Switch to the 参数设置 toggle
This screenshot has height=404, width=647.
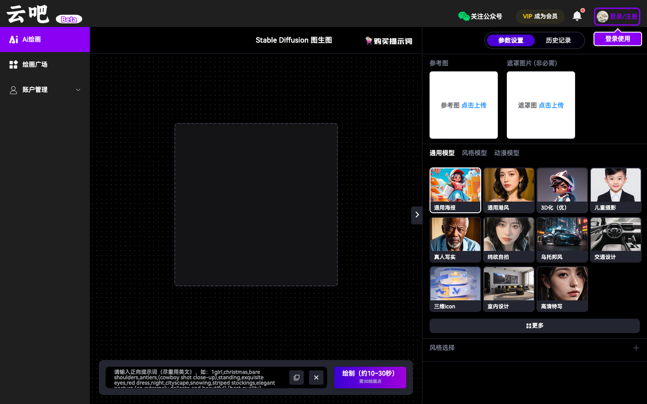(510, 40)
